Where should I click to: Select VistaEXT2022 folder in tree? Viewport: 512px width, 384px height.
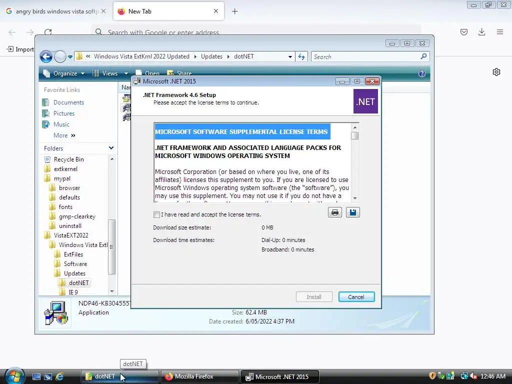(71, 235)
